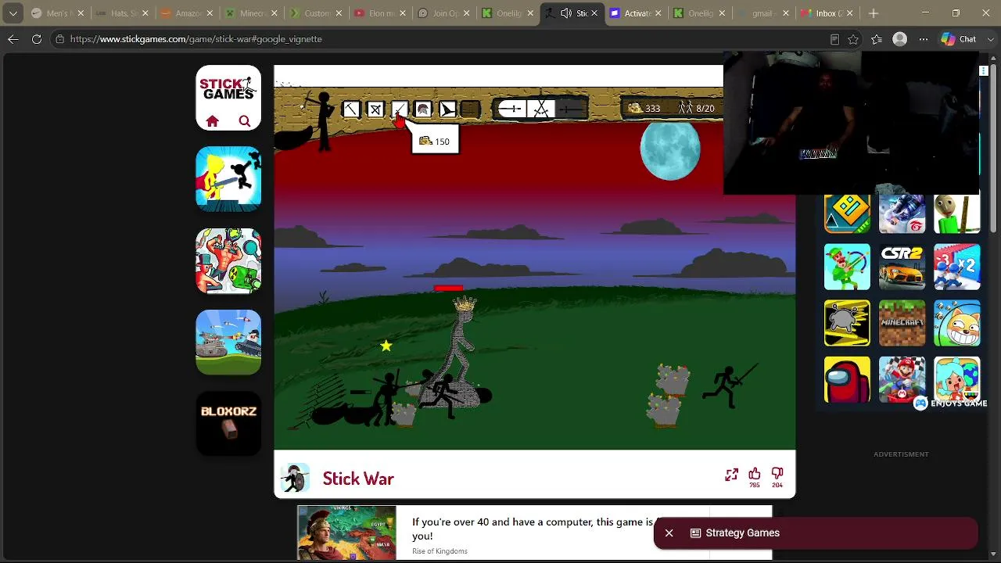Reload the current page
Screen dimensions: 1001x563
(37, 39)
